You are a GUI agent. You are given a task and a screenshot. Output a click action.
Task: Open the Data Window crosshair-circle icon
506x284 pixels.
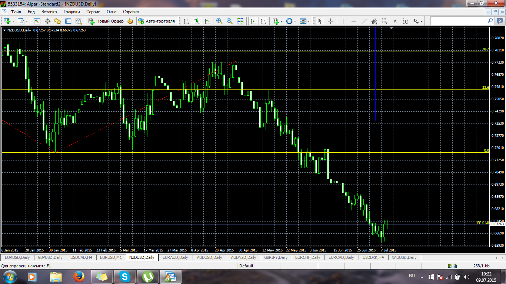coord(47,21)
